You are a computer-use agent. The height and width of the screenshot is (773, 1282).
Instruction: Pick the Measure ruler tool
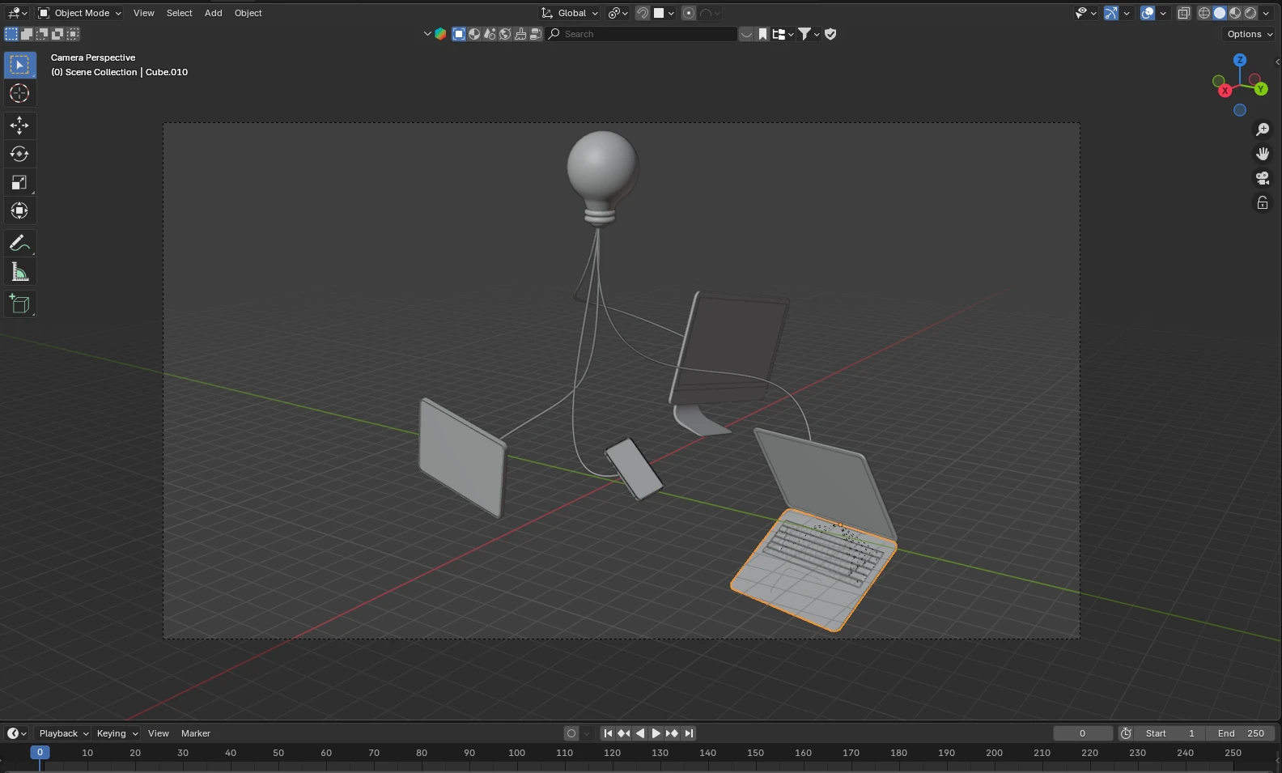click(19, 273)
